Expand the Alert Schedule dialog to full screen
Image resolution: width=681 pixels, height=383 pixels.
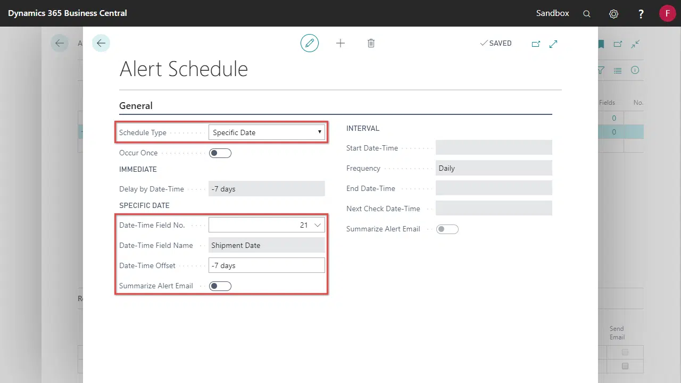coord(553,44)
